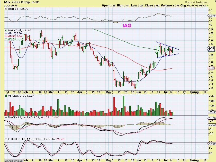Viewport: 216px width, 162px height.
Task: Click the IAG (Daily) 3.40 legend entry
Action: (x=20, y=30)
